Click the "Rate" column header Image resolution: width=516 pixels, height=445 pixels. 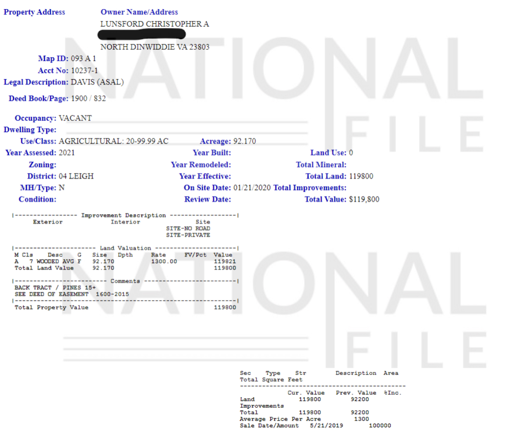(159, 255)
